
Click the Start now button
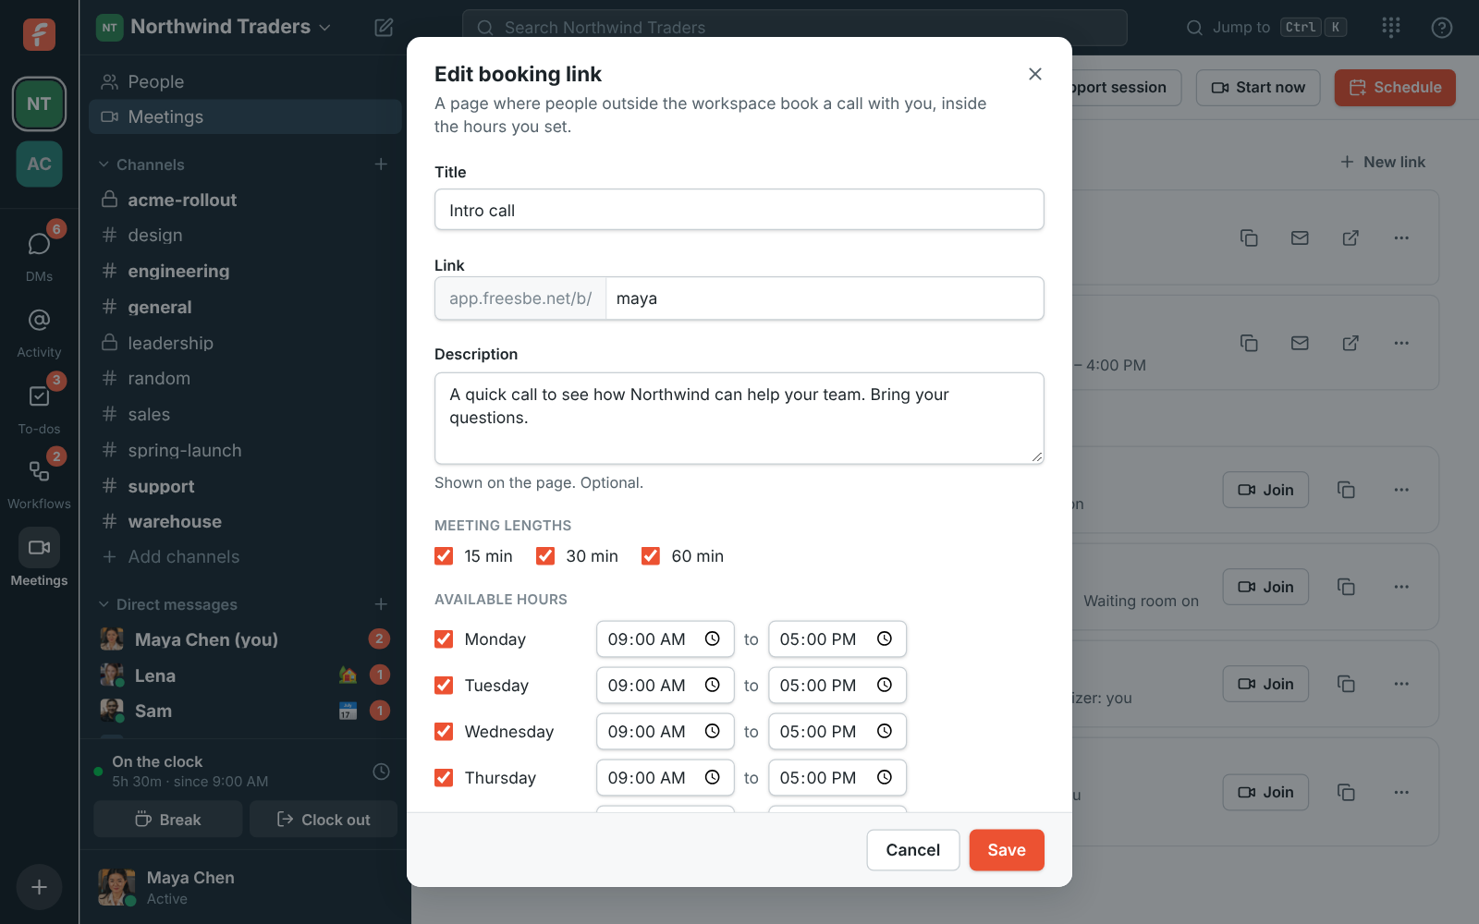coord(1258,88)
